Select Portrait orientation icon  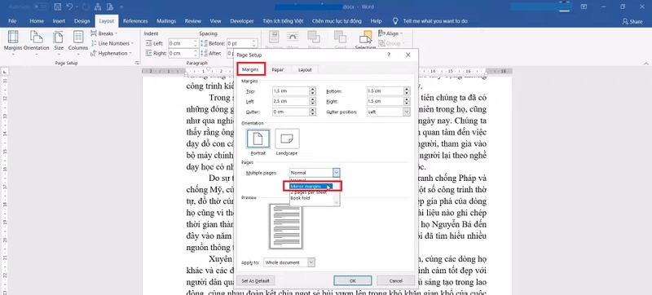pyautogui.click(x=258, y=139)
